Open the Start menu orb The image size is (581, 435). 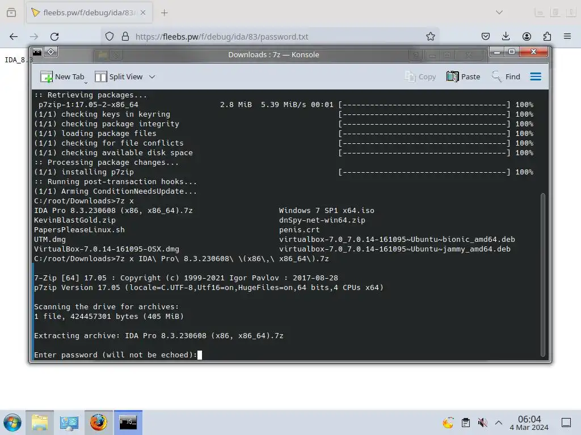pyautogui.click(x=12, y=423)
